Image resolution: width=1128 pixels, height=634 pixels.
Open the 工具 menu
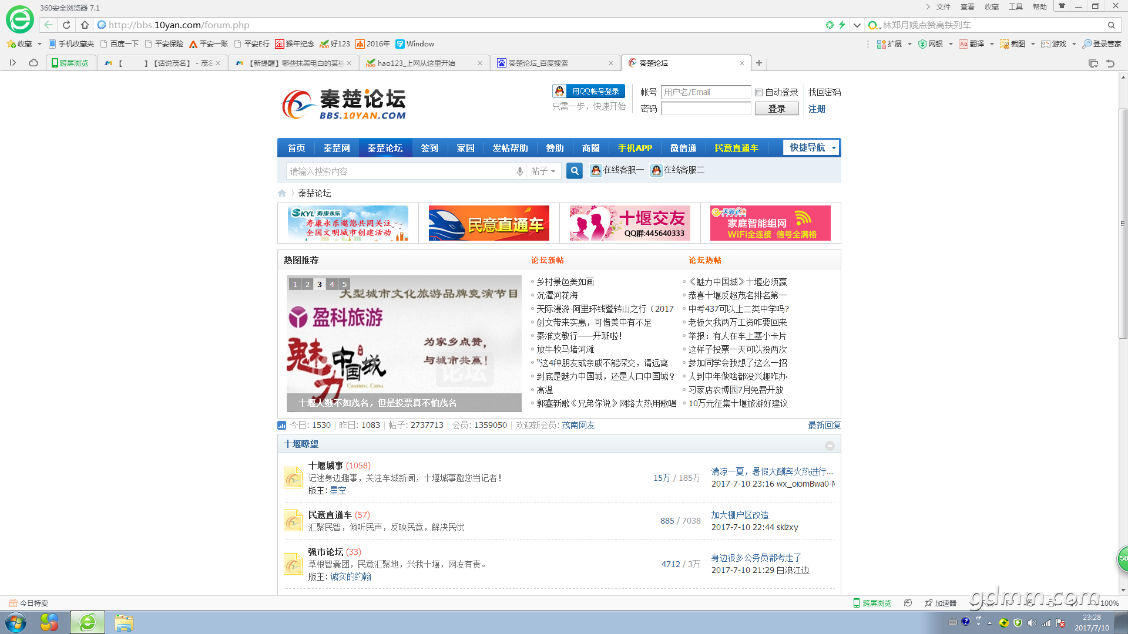click(x=1016, y=7)
